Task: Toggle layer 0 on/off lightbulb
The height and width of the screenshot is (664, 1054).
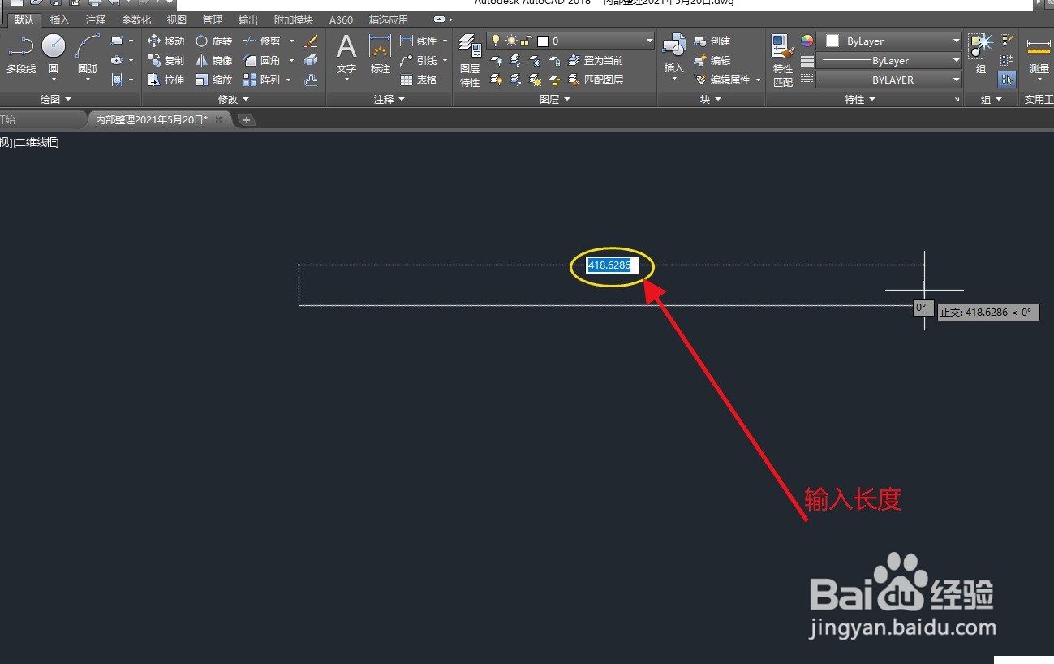Action: click(496, 41)
